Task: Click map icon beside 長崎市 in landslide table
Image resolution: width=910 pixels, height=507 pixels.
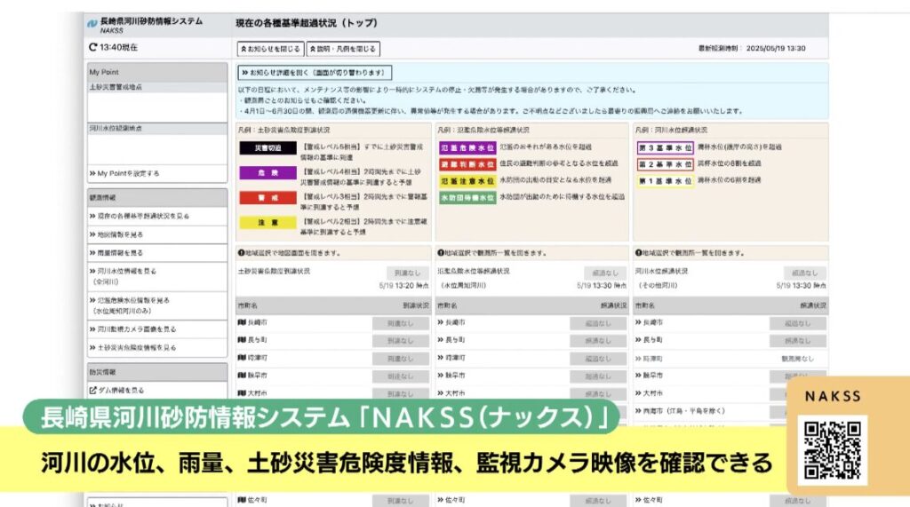Action: pyautogui.click(x=242, y=322)
